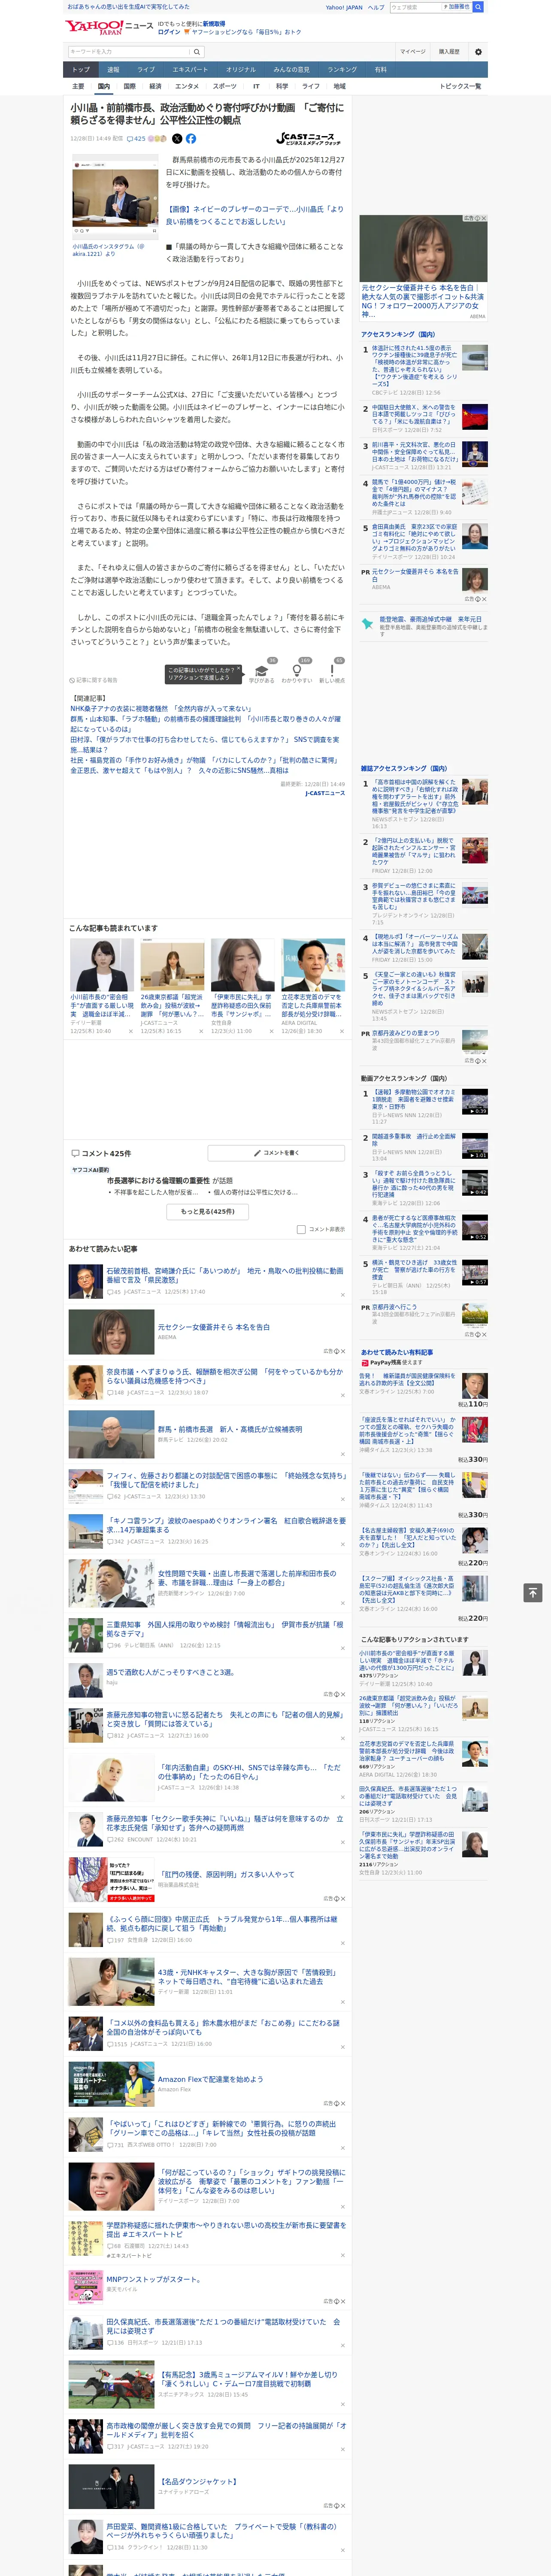Image resolution: width=551 pixels, height=2576 pixels.
Task: Open 奈良市議・へずまりゅう氏 article link
Action: pos(225,1376)
